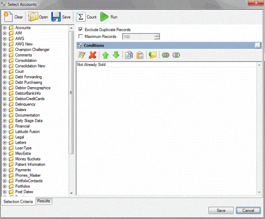Open a saved query with Open icon

coord(33,17)
